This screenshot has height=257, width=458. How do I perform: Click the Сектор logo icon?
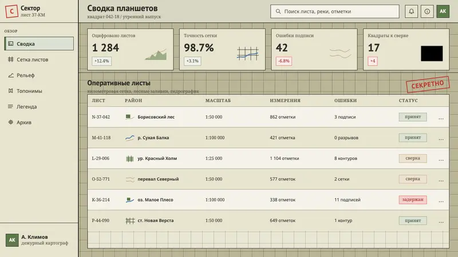[11, 11]
